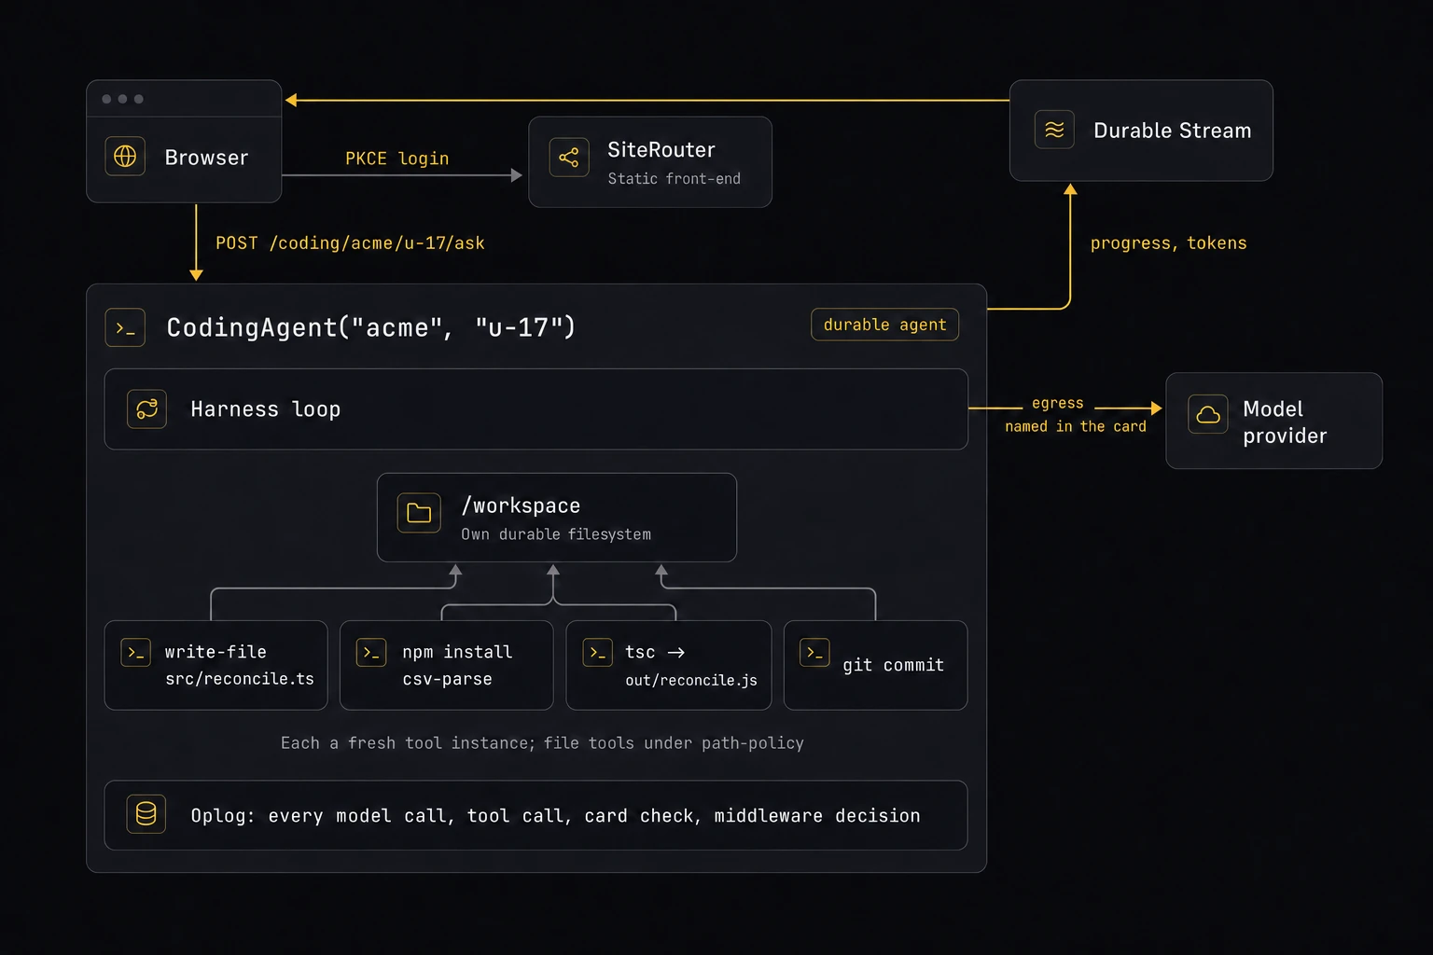
Task: Click the Oplog description text
Action: pos(555,815)
